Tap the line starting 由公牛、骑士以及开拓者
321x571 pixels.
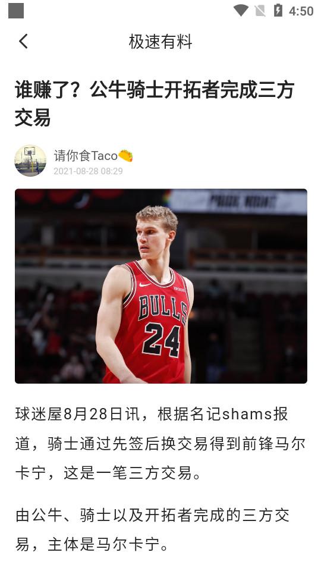(x=153, y=516)
